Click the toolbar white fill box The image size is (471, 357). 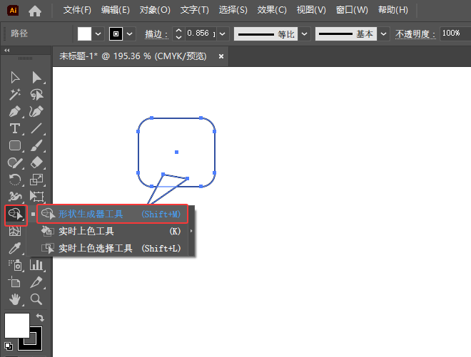click(x=17, y=326)
